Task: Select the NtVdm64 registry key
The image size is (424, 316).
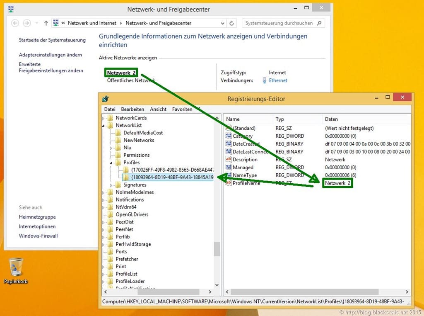Action: (126, 207)
